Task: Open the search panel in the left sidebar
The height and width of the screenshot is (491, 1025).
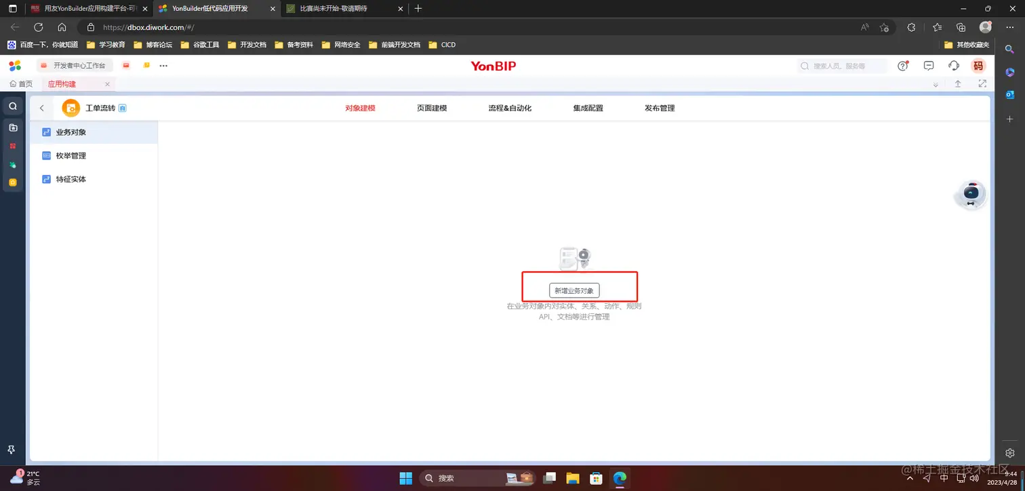Action: 12,106
